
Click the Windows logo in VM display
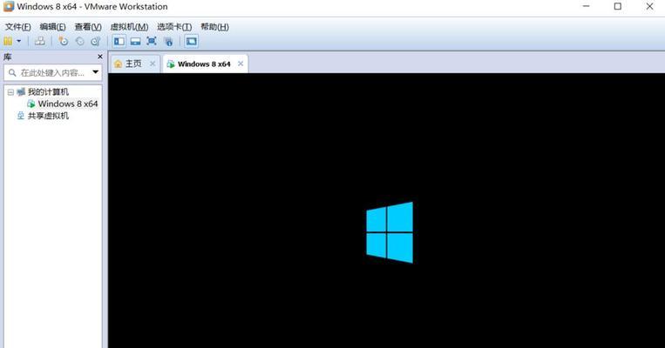click(x=390, y=232)
